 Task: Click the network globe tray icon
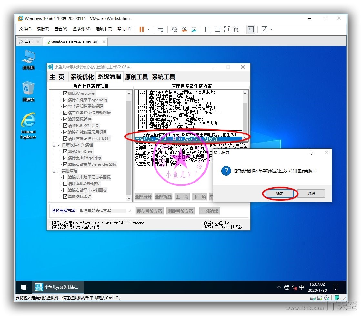pyautogui.click(x=287, y=287)
